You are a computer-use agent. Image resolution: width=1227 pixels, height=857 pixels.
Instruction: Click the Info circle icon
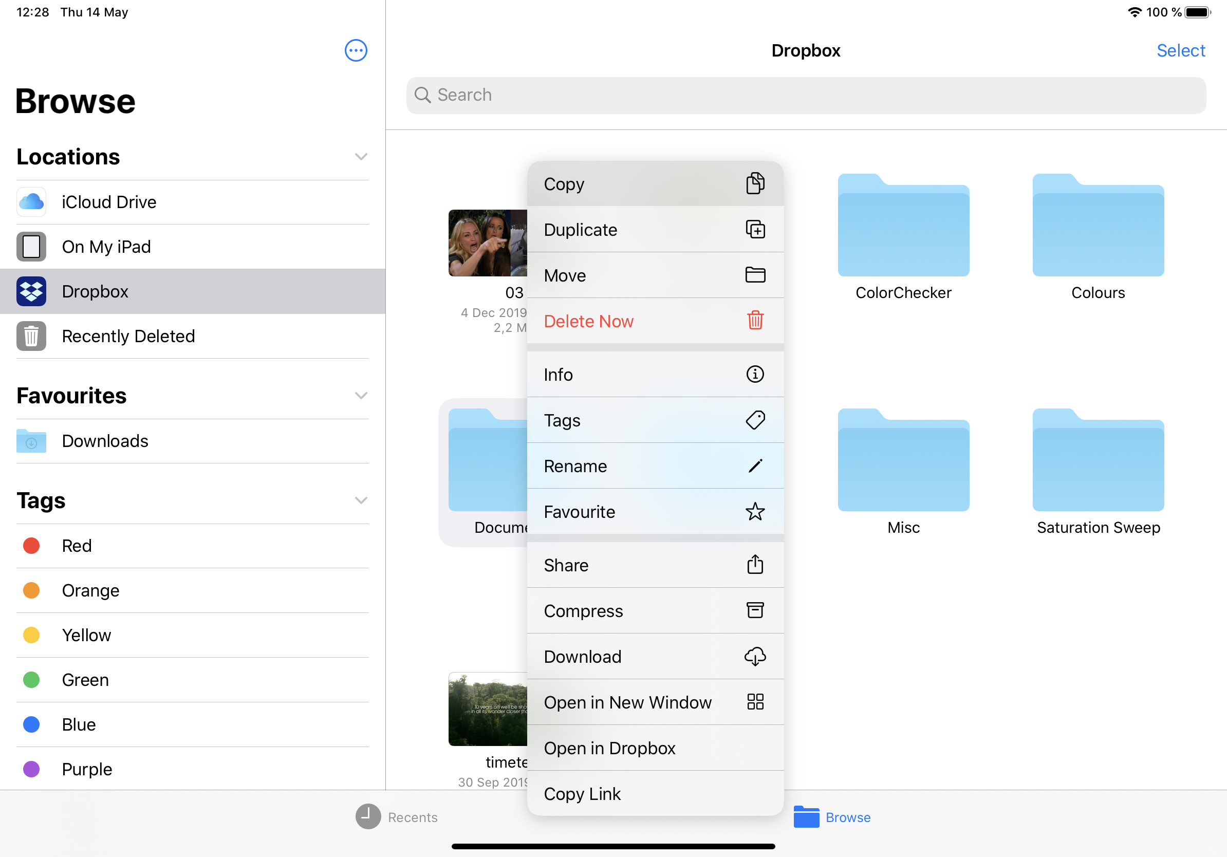click(x=755, y=374)
